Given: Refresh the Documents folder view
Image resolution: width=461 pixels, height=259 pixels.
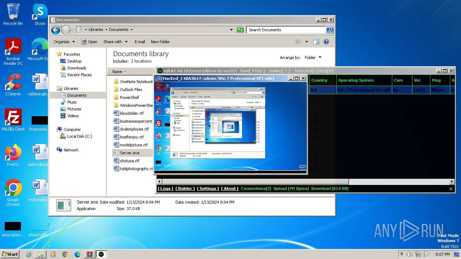Looking at the screenshot, I should tap(240, 30).
